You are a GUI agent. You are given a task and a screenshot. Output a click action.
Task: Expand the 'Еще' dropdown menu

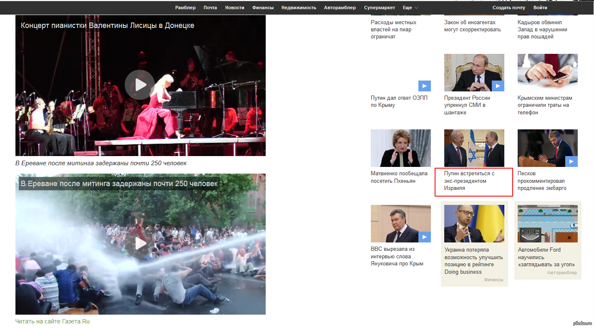[410, 8]
